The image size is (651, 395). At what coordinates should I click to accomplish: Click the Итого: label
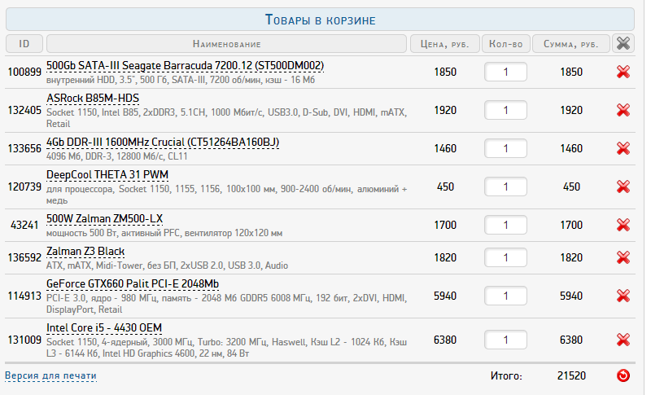[x=506, y=376]
